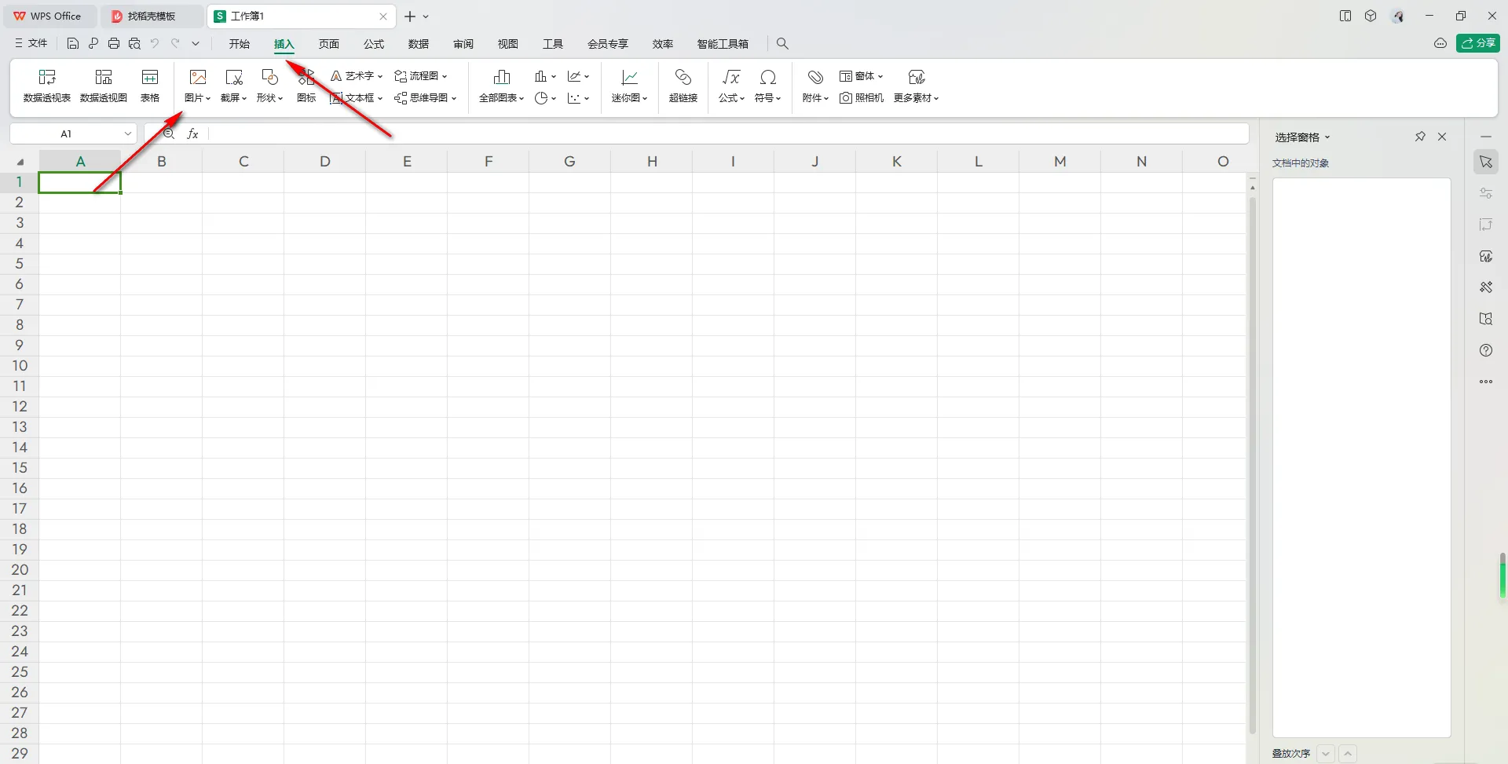Switch to the 数据 ribbon tab

coord(419,43)
